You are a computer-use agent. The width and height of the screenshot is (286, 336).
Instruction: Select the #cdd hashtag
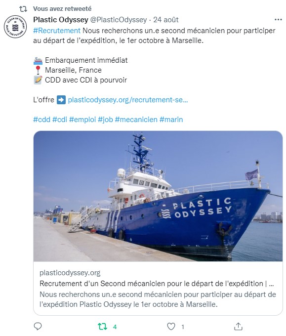[x=42, y=120]
